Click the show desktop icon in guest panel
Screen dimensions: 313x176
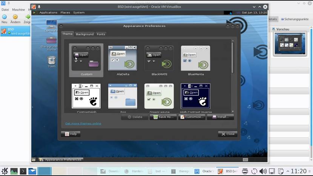[34, 160]
